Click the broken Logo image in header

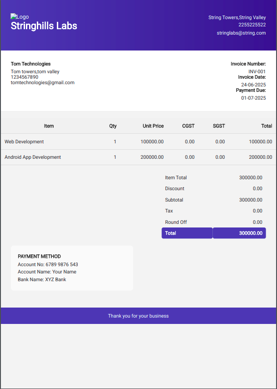click(19, 17)
